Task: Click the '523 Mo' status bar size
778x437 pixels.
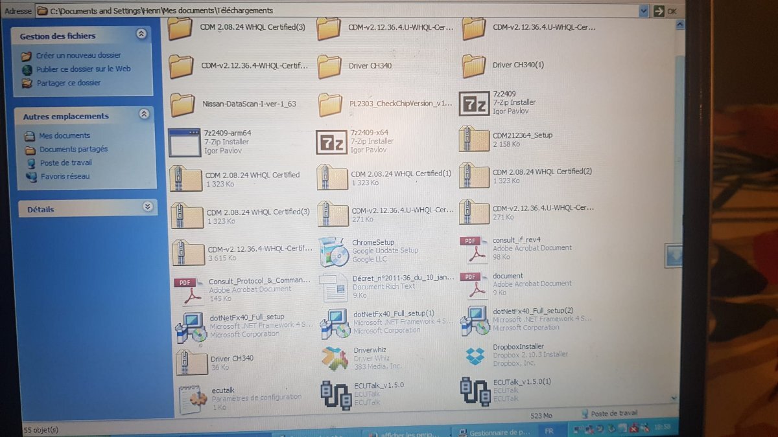Action: point(541,416)
